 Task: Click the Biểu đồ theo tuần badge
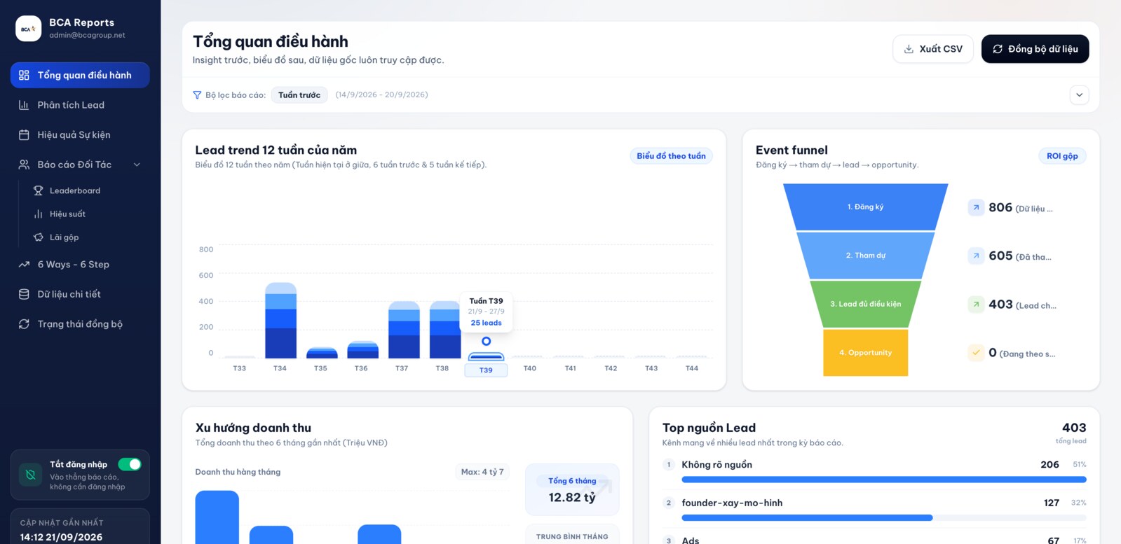pos(671,156)
